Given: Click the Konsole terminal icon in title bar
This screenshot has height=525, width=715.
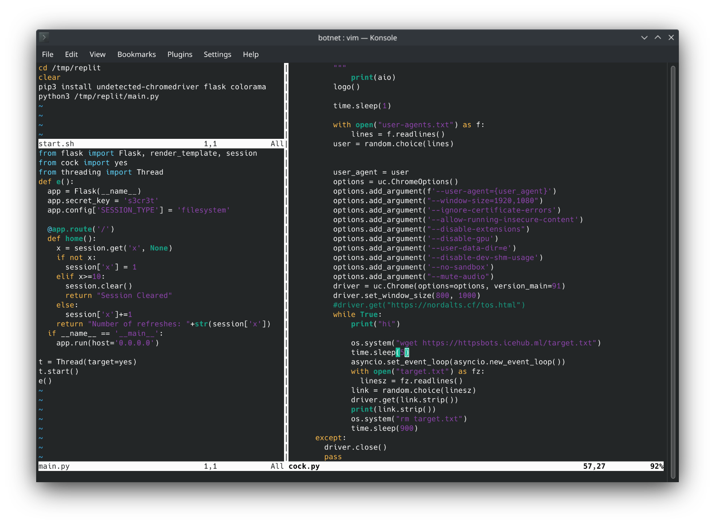Looking at the screenshot, I should click(x=44, y=37).
